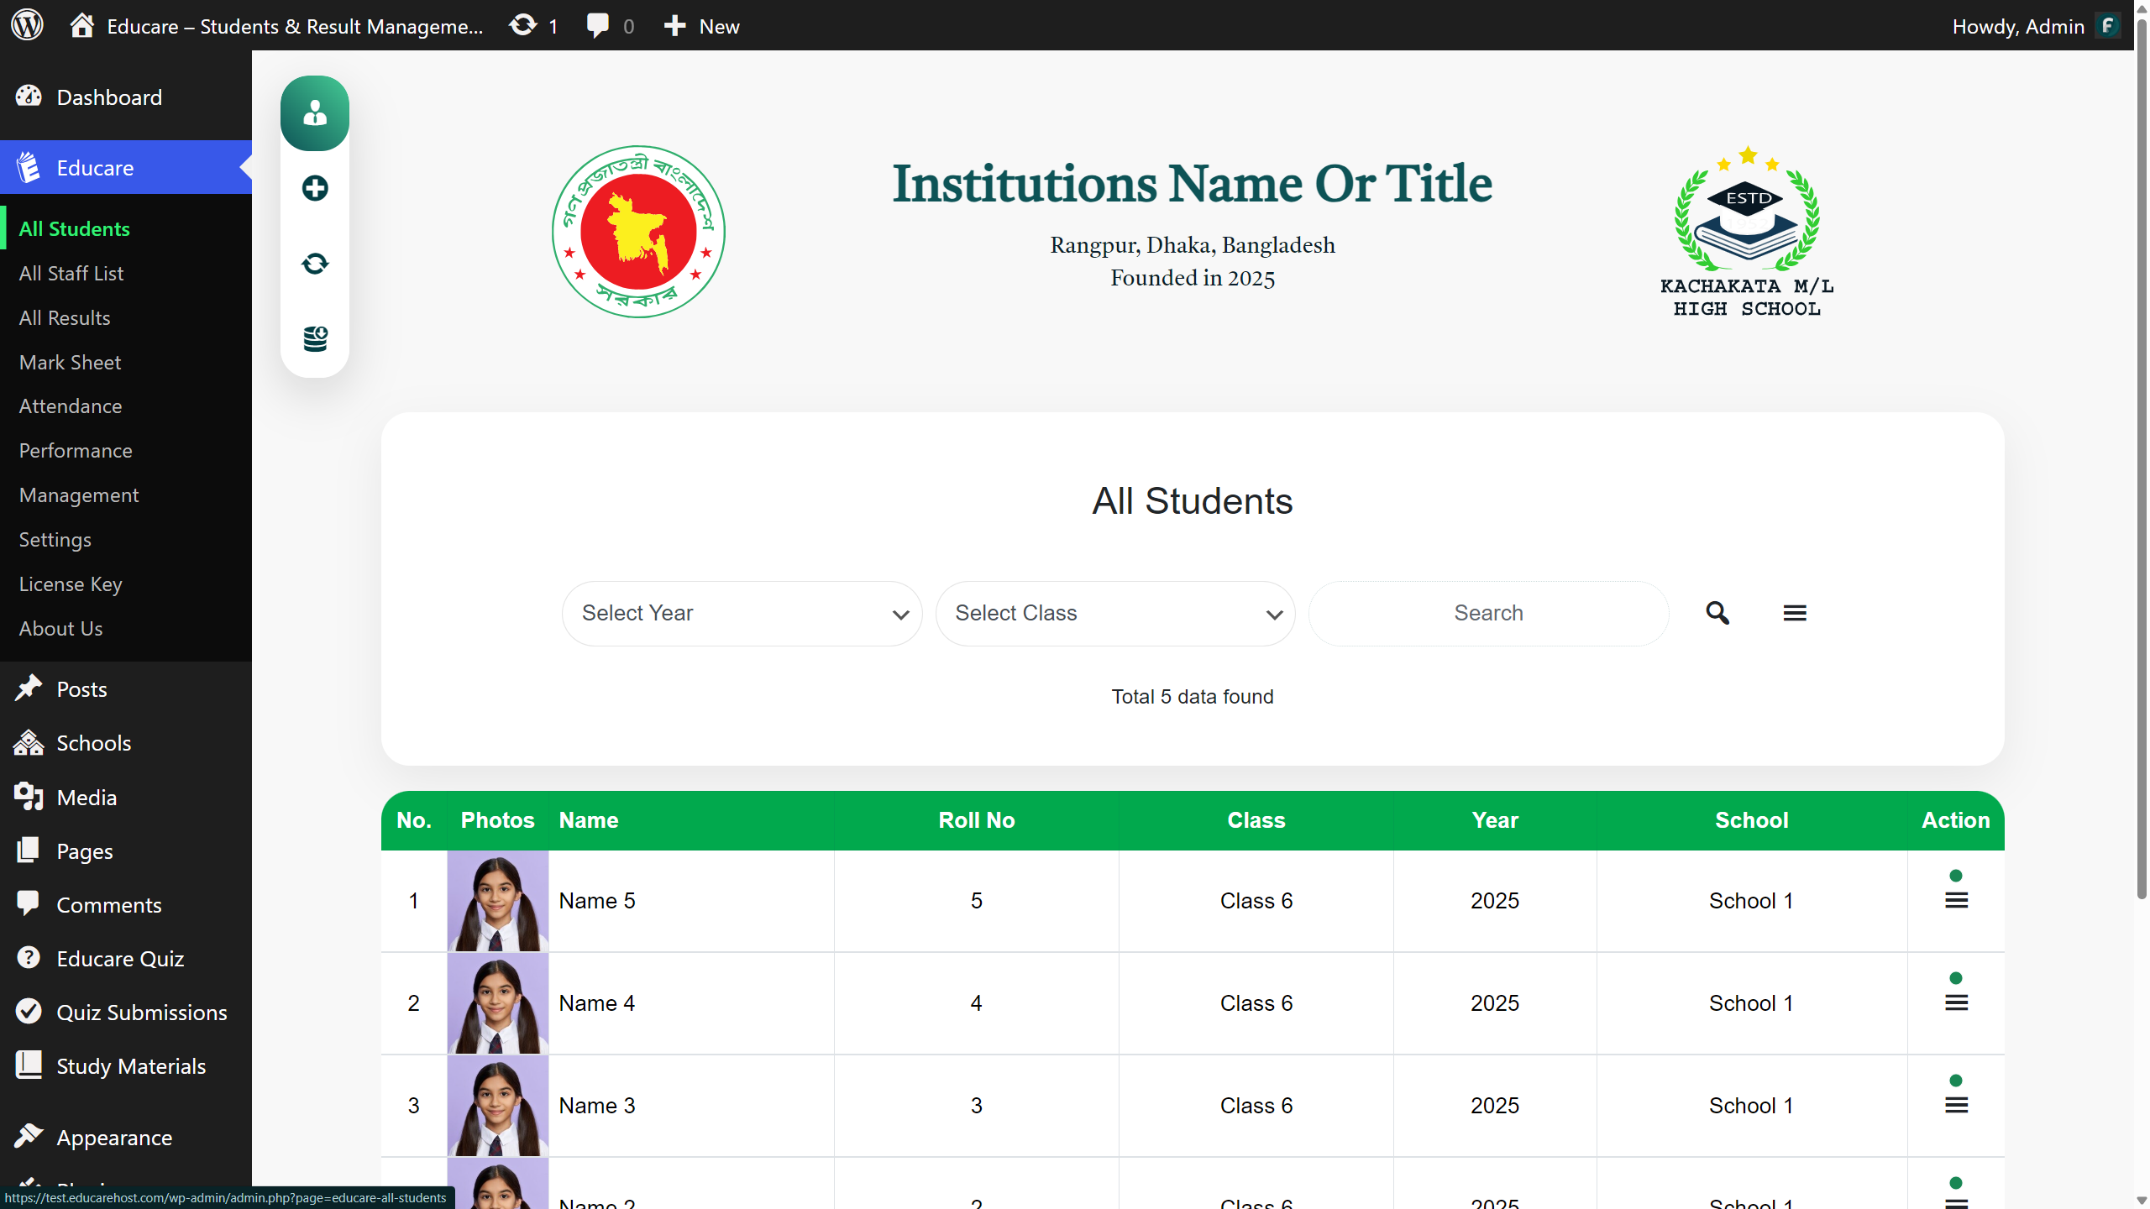This screenshot has width=2150, height=1209.
Task: Click the photo thumbnail of Name 4
Action: tap(498, 1003)
